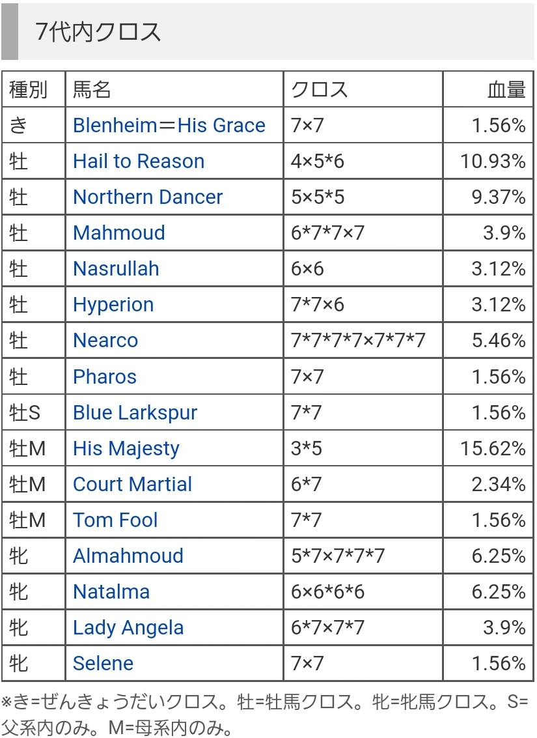Select the Selene horse link
Screen dimensions: 537x738
pos(103,664)
